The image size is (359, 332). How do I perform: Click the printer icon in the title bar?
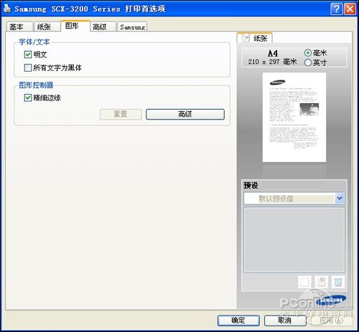pyautogui.click(x=7, y=9)
